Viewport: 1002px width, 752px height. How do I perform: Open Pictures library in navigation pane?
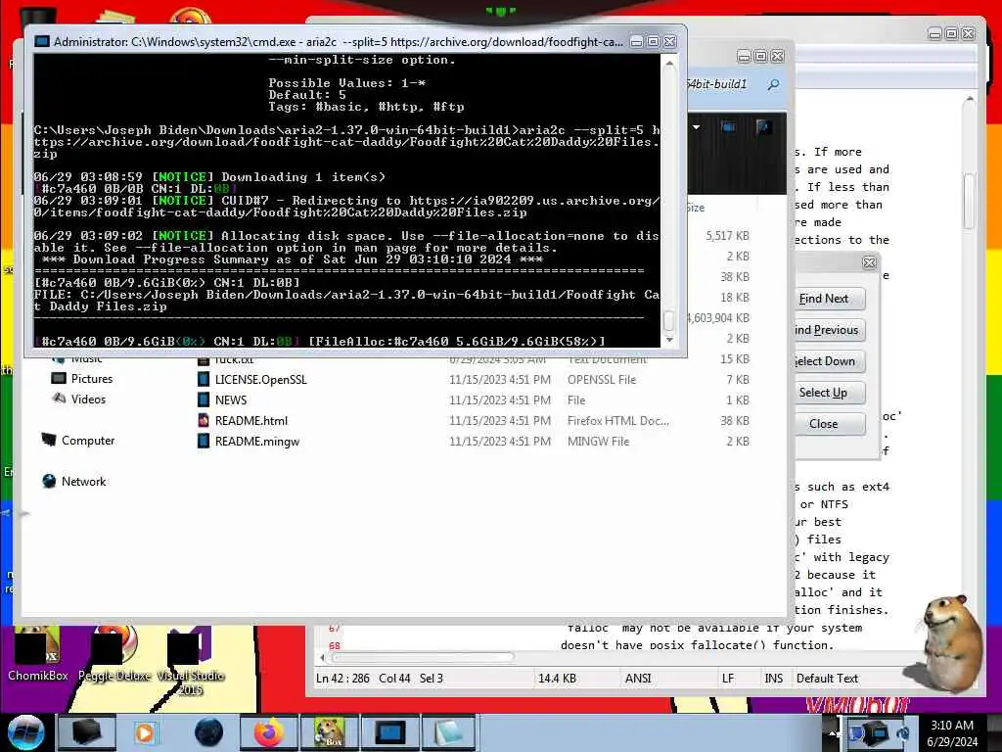click(x=91, y=379)
